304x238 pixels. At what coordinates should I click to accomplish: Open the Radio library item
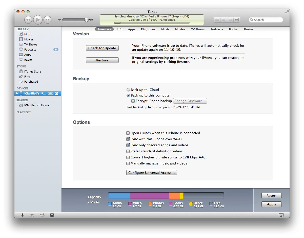[x=28, y=60]
